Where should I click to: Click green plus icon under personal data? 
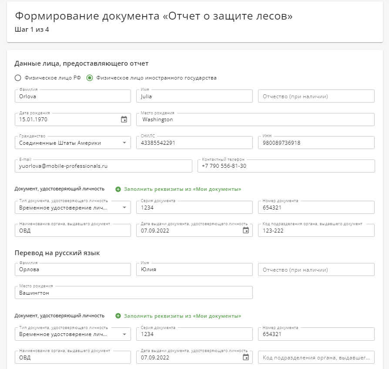coord(118,189)
